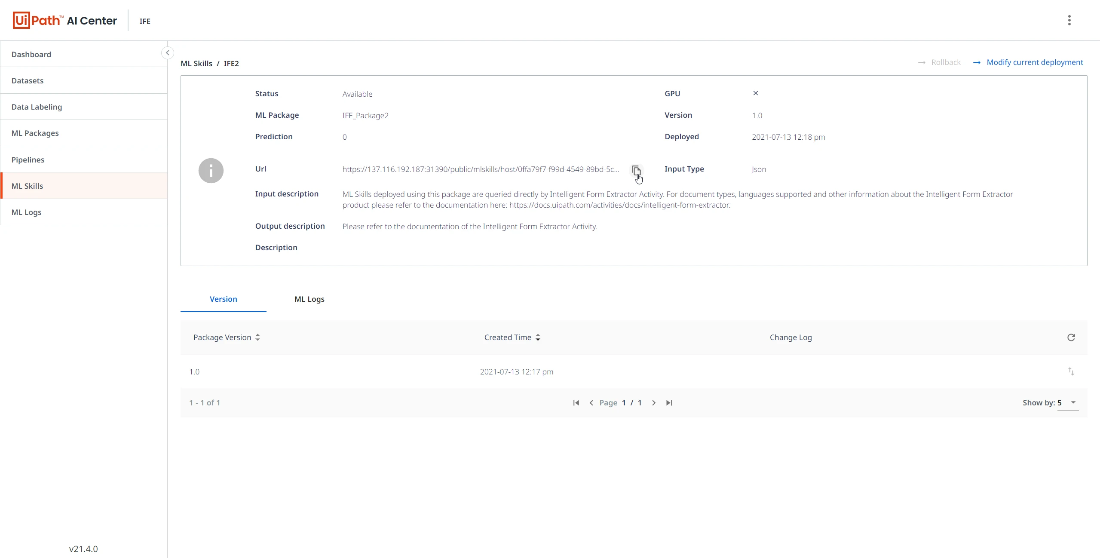This screenshot has width=1100, height=558.
Task: Navigate to ML Skills breadcrumb
Action: pos(196,64)
